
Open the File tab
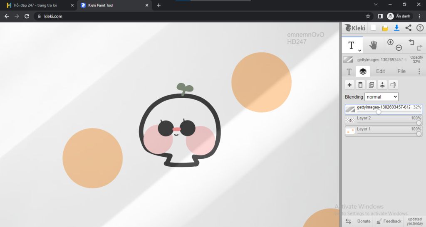pos(401,71)
